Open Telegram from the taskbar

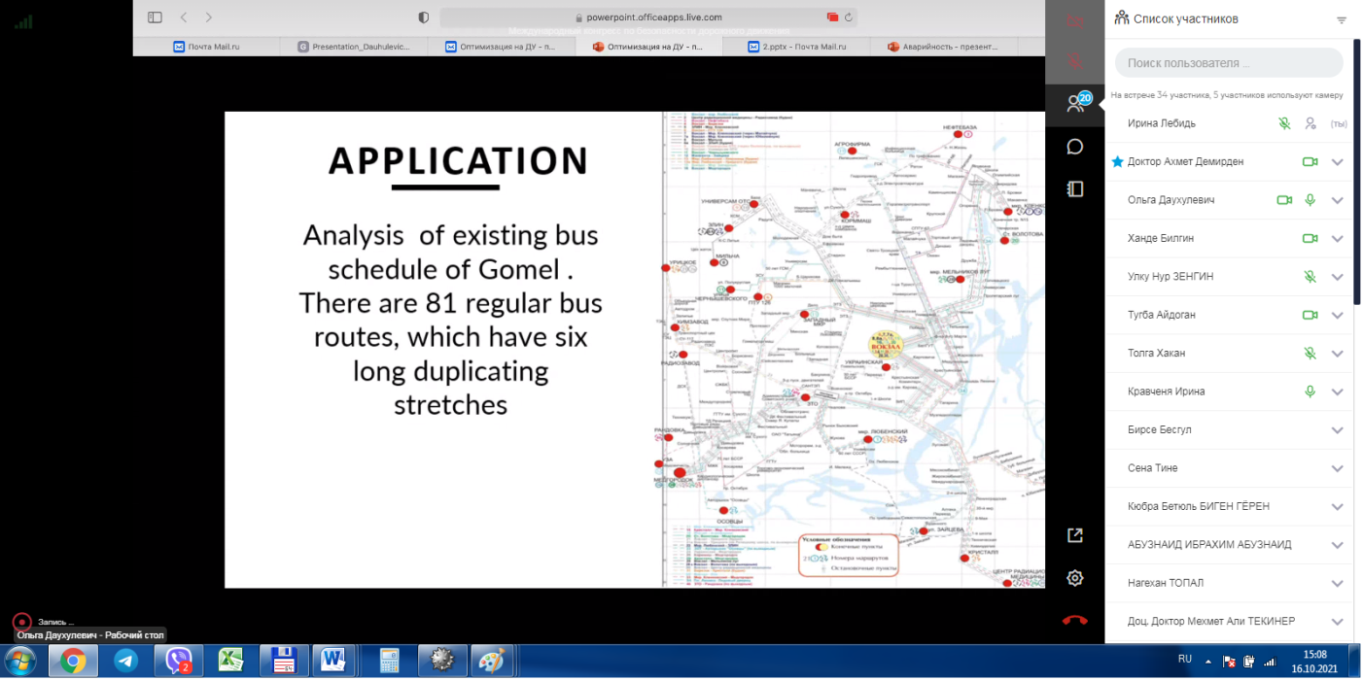tap(125, 662)
